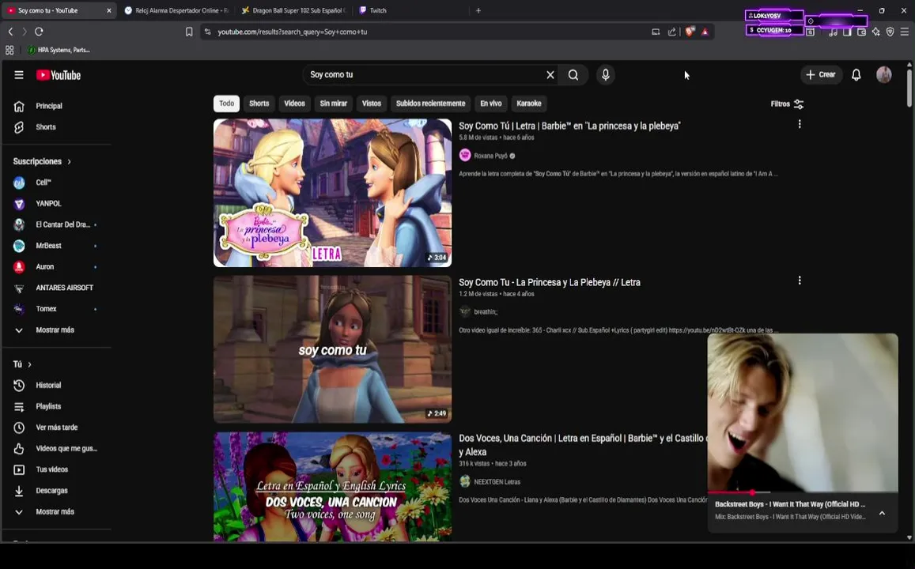Screen dimensions: 915x569
Task: Open the Brave wallet icon
Action: click(x=861, y=32)
